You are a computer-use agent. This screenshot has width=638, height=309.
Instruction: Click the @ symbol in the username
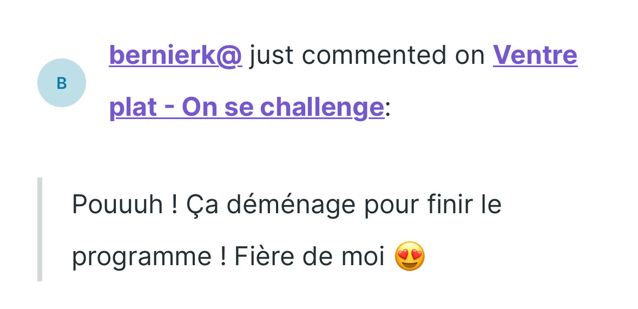230,55
